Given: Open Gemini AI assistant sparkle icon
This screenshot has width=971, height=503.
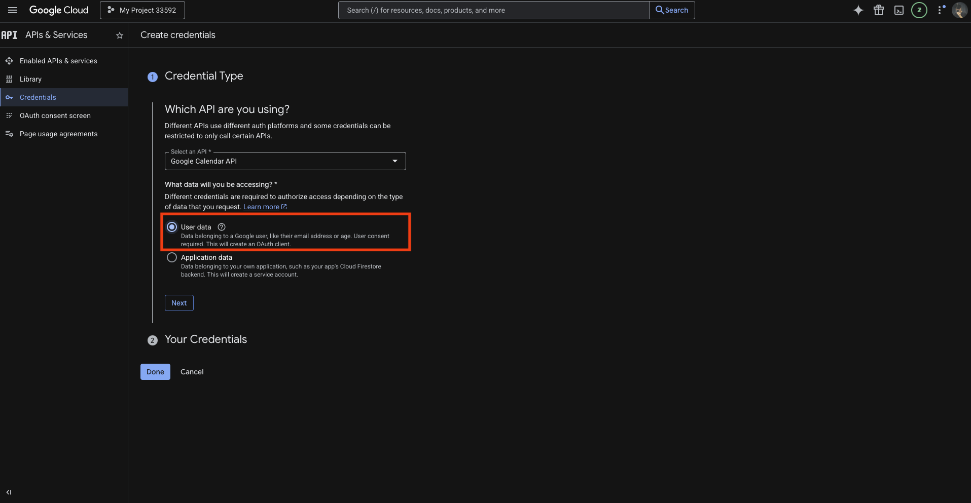Looking at the screenshot, I should [x=858, y=10].
